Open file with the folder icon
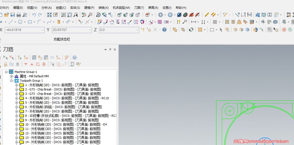The width and height of the screenshot is (294, 145). coord(7,15)
